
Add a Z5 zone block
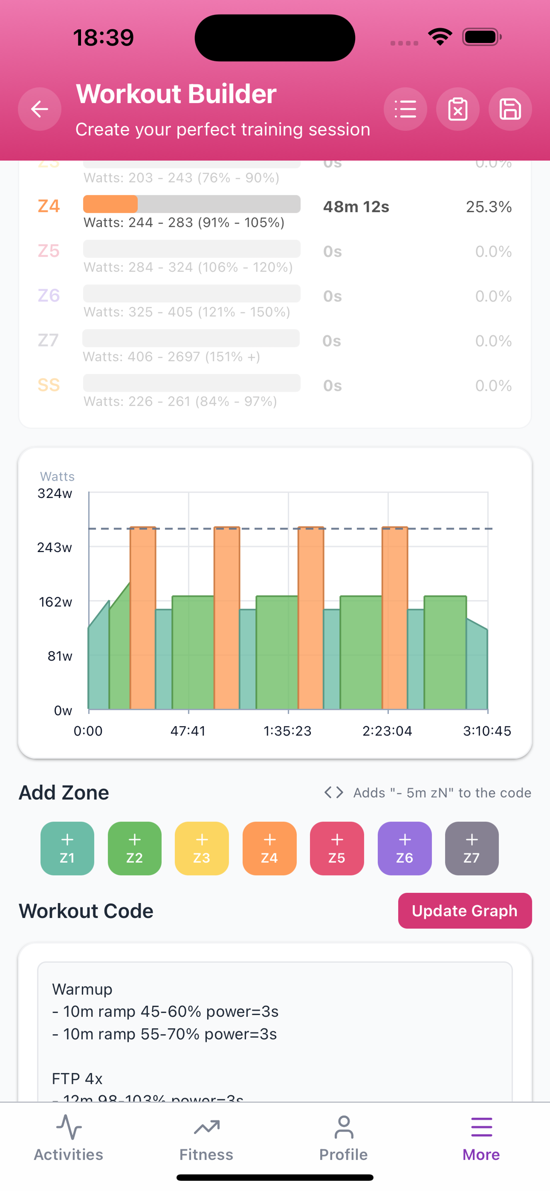click(x=337, y=848)
